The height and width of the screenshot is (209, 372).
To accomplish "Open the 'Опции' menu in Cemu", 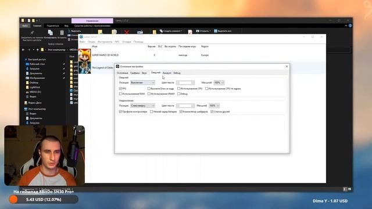I will pos(91,42).
